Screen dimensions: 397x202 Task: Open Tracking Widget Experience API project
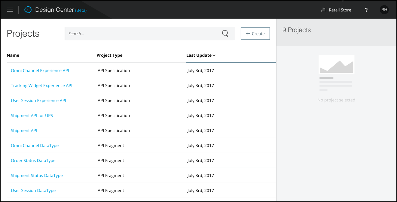(41, 86)
